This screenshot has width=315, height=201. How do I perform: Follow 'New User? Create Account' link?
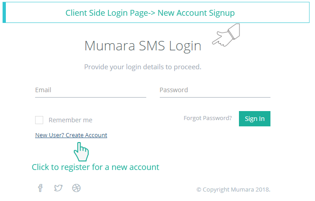click(x=71, y=135)
